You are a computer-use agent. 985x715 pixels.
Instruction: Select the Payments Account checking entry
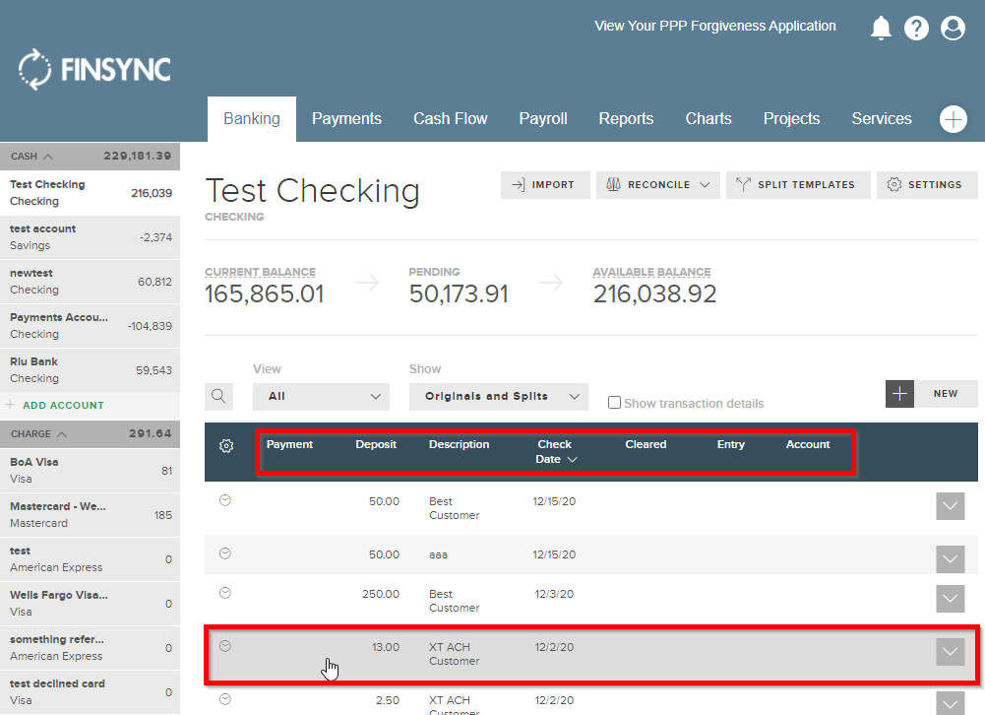point(90,326)
